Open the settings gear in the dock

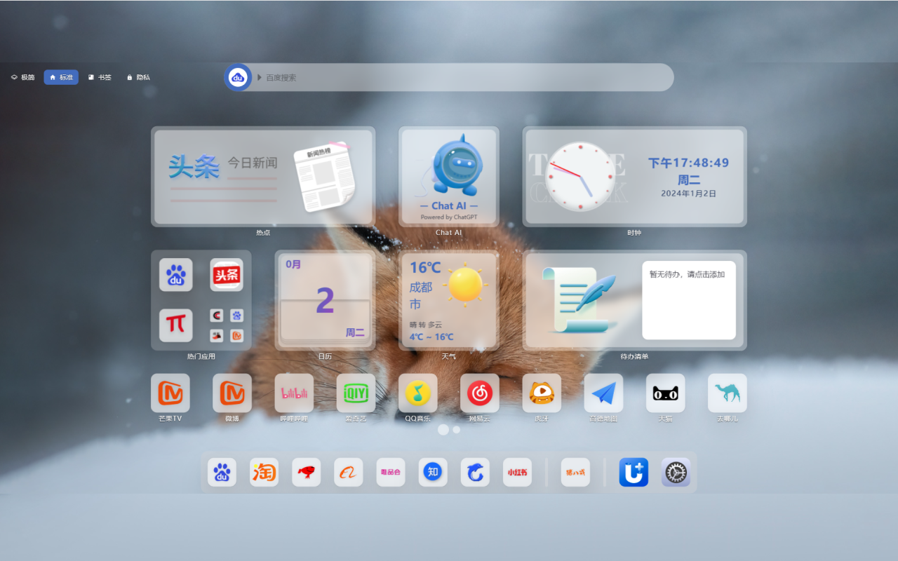pyautogui.click(x=675, y=472)
